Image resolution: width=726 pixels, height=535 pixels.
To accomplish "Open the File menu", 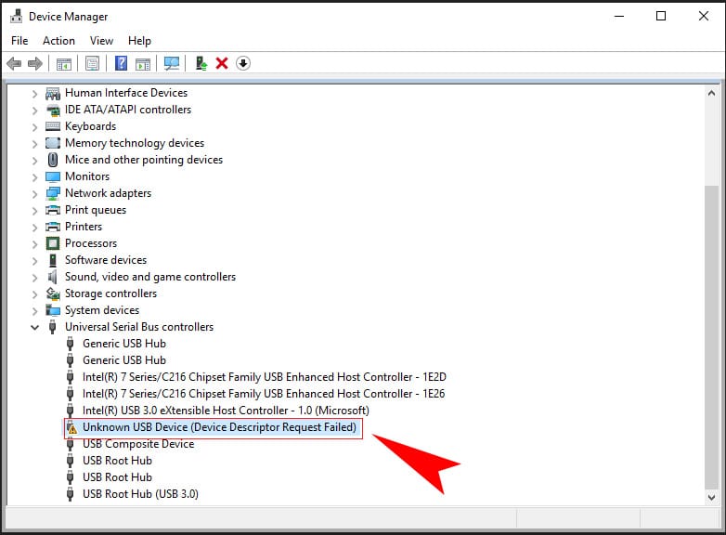I will click(x=19, y=41).
